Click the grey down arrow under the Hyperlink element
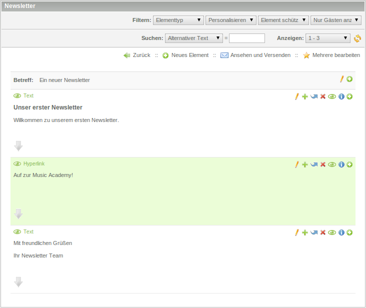The width and height of the screenshot is (366, 308). pyautogui.click(x=18, y=214)
